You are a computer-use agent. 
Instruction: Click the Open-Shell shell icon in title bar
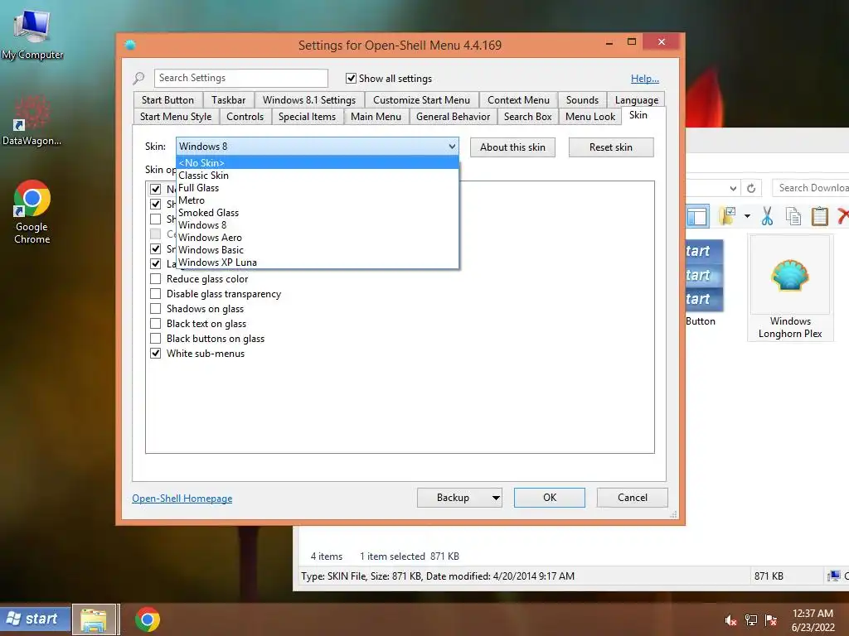point(130,45)
